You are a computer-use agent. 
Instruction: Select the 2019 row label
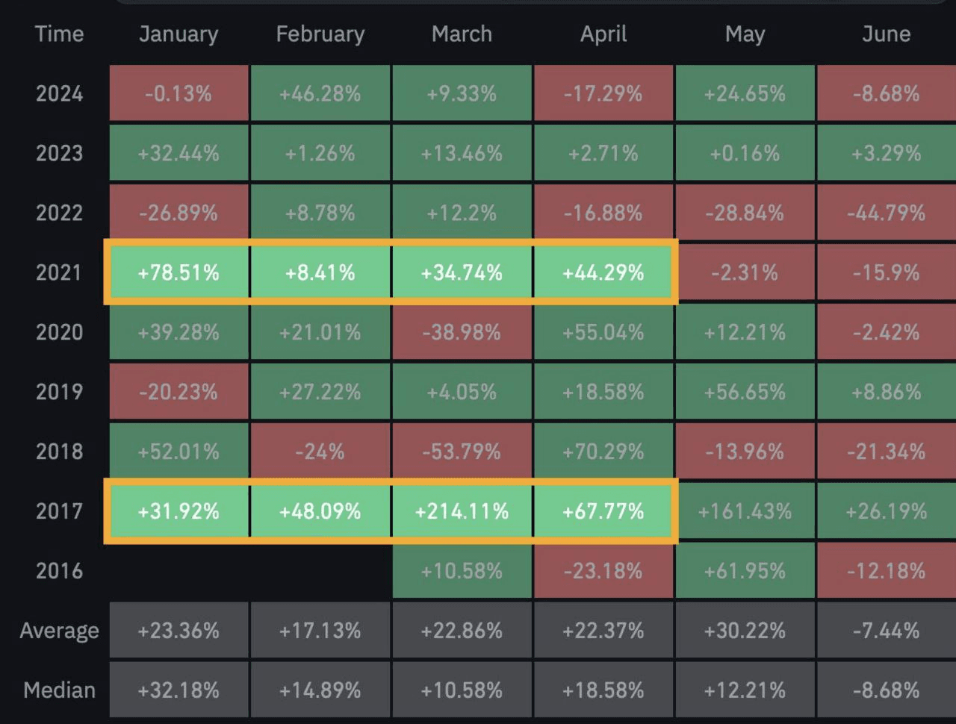pos(59,392)
